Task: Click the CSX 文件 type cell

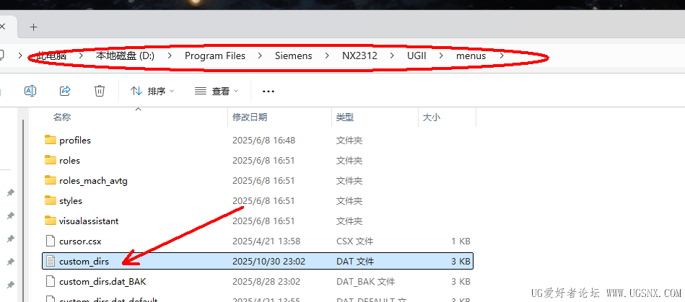Action: click(354, 241)
